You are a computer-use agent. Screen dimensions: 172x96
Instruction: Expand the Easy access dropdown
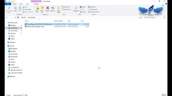[x=66, y=10]
